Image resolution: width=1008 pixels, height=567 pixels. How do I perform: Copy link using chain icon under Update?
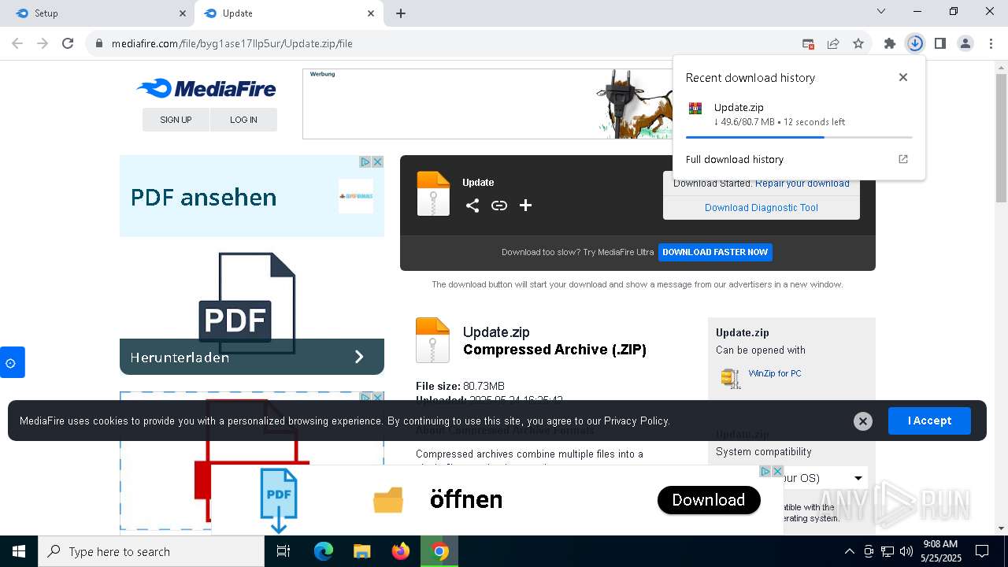(x=499, y=206)
